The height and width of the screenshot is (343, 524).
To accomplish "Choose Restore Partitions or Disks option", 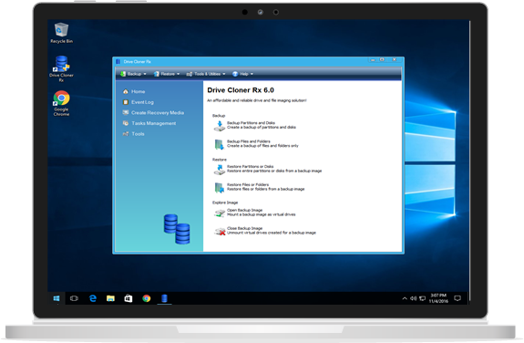I will tap(268, 169).
